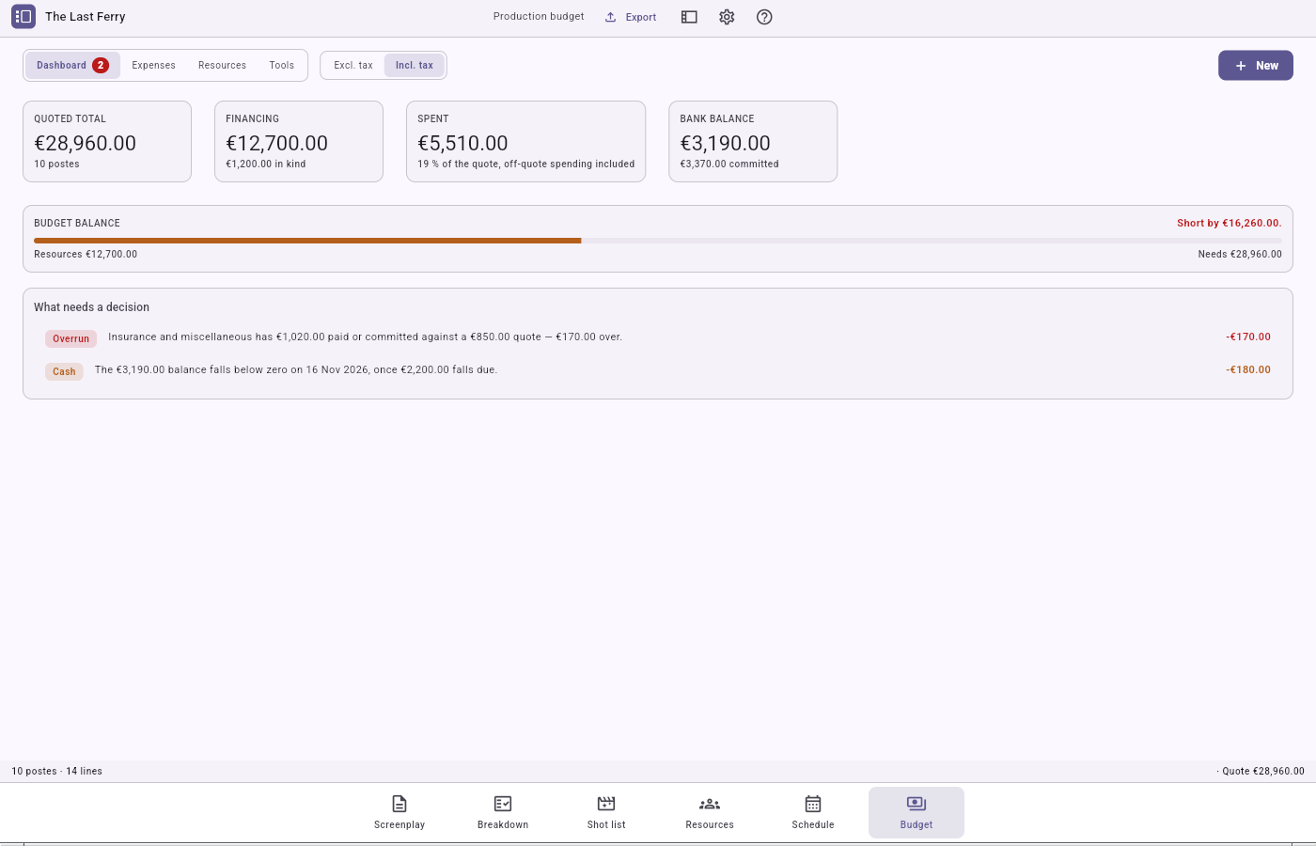Screen dimensions: 1316x846
Task: Open the Quoted Total card
Action: [107, 141]
